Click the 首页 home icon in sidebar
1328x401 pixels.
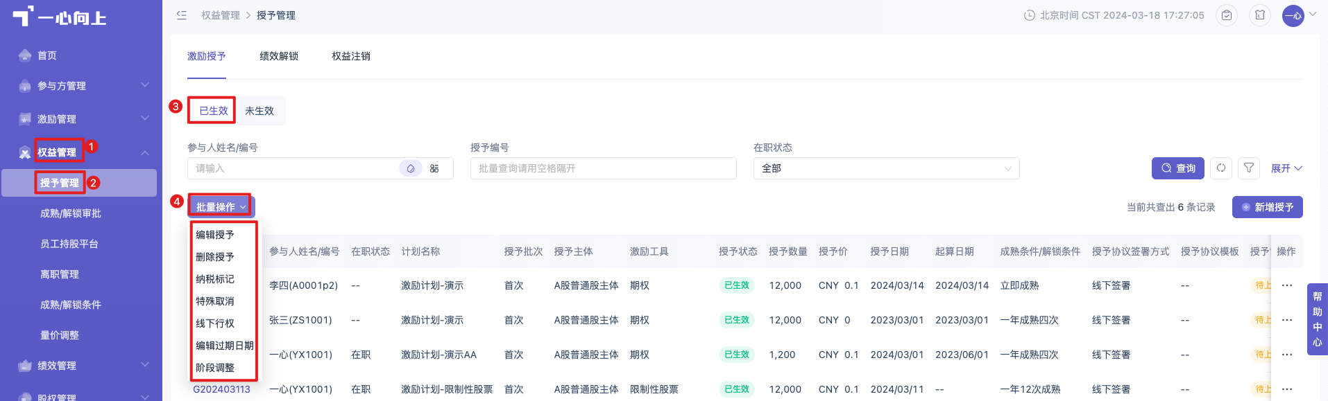25,55
